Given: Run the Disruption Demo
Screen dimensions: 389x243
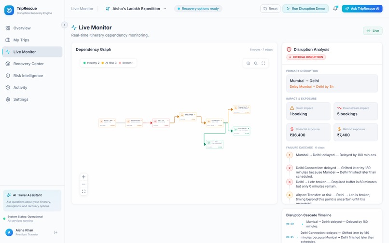Looking at the screenshot, I should (306, 9).
